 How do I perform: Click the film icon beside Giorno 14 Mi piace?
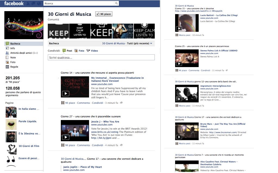[x=63, y=103]
